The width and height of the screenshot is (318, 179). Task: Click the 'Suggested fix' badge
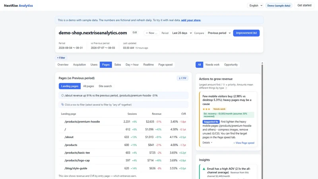click(x=211, y=122)
